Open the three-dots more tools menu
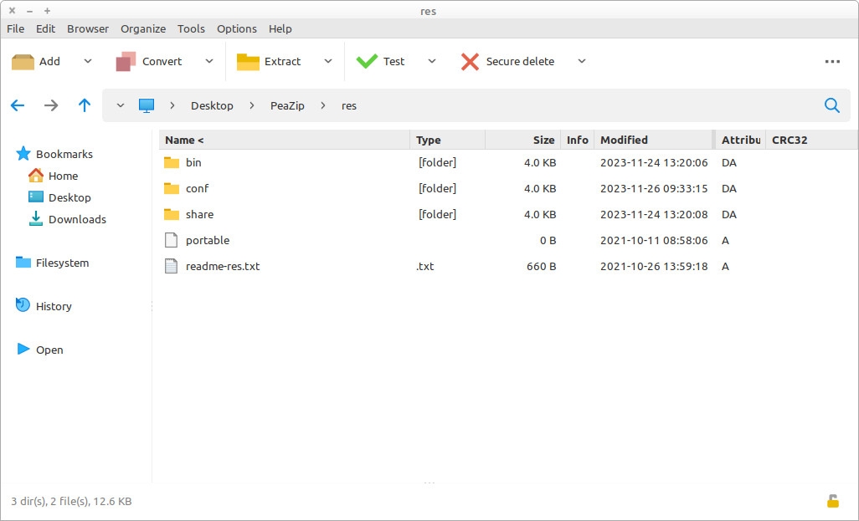The image size is (859, 521). pyautogui.click(x=832, y=61)
